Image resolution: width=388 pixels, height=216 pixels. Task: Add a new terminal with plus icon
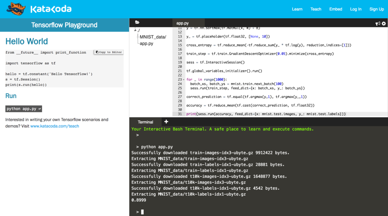[166, 122]
